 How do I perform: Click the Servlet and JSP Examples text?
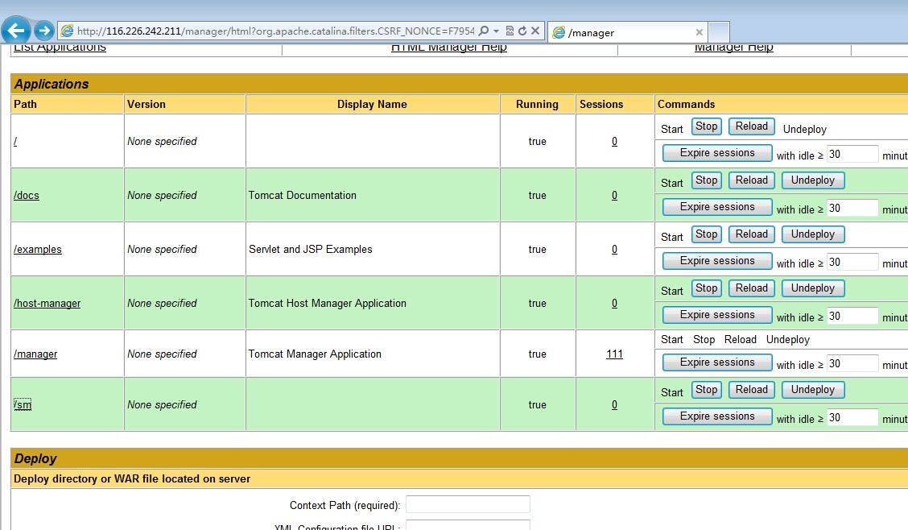coord(311,249)
